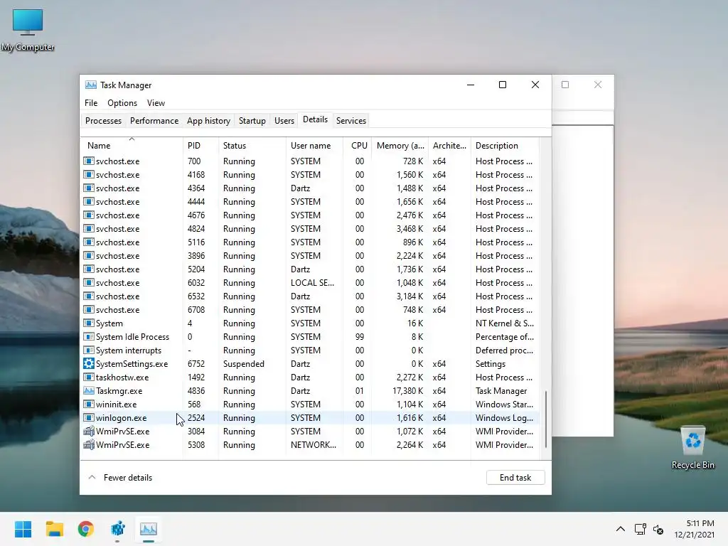Open Google Chrome from taskbar
The height and width of the screenshot is (546, 728).
point(86,529)
